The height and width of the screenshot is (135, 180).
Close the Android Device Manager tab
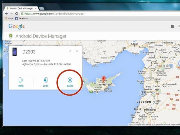(36, 8)
